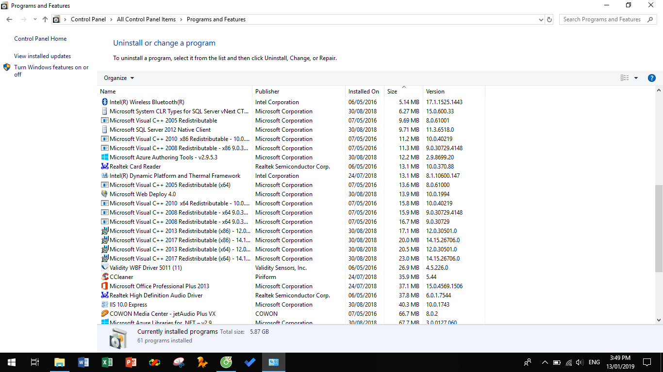The image size is (663, 372).
Task: Click the Intel Dynamic Platform and Thermal Framework icon
Action: [104, 176]
